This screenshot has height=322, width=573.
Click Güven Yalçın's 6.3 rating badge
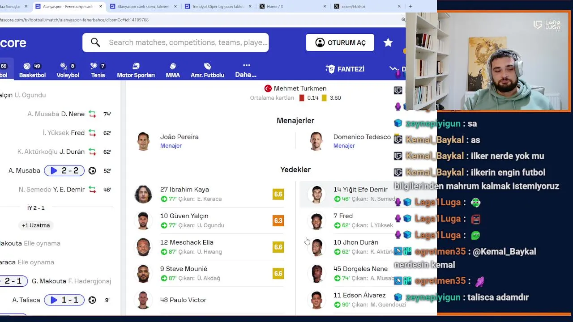pyautogui.click(x=278, y=220)
